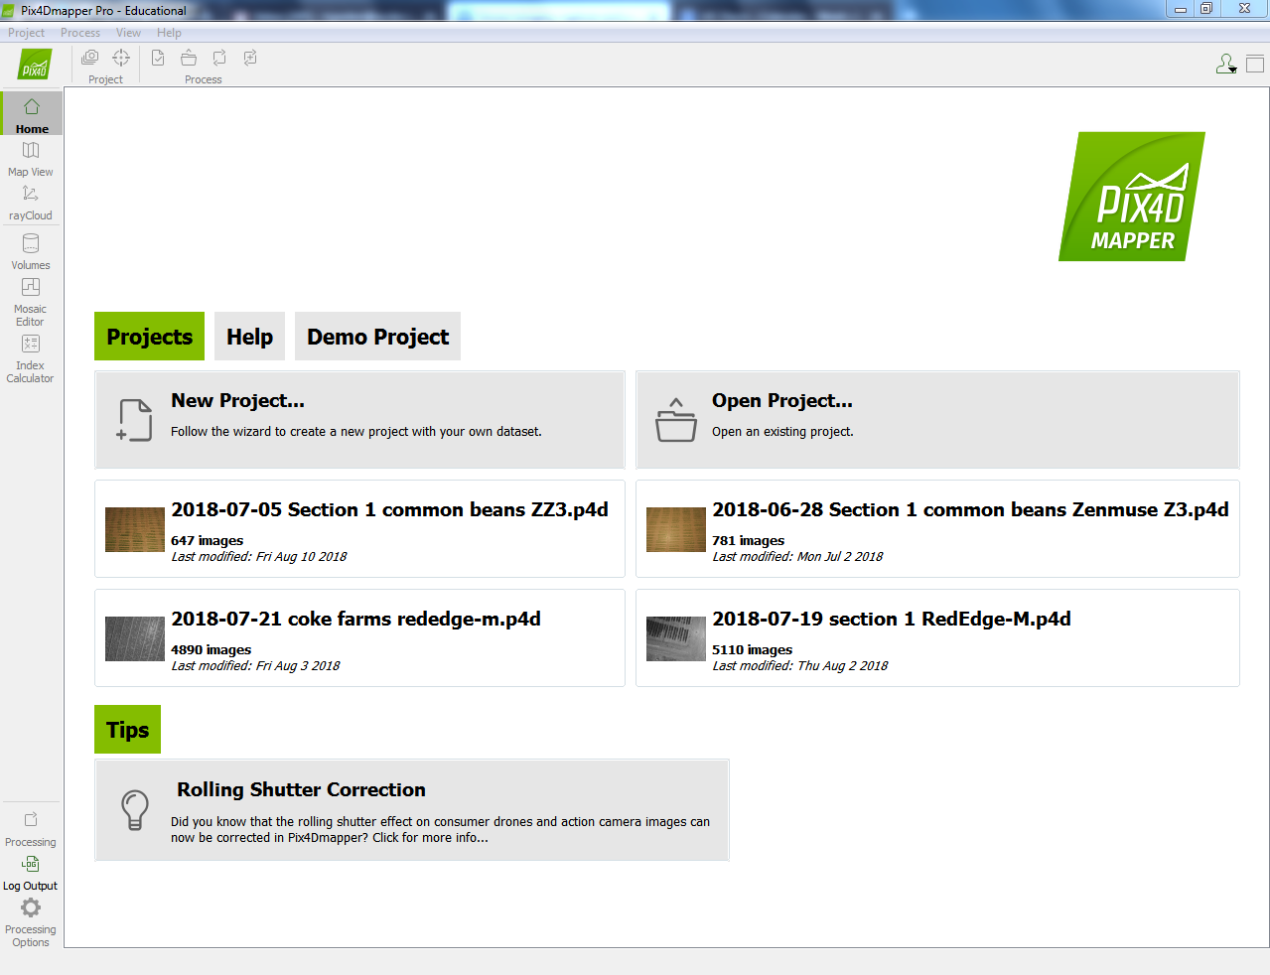Click the lightbulb tip icon
The width and height of the screenshot is (1270, 975).
pos(135,810)
